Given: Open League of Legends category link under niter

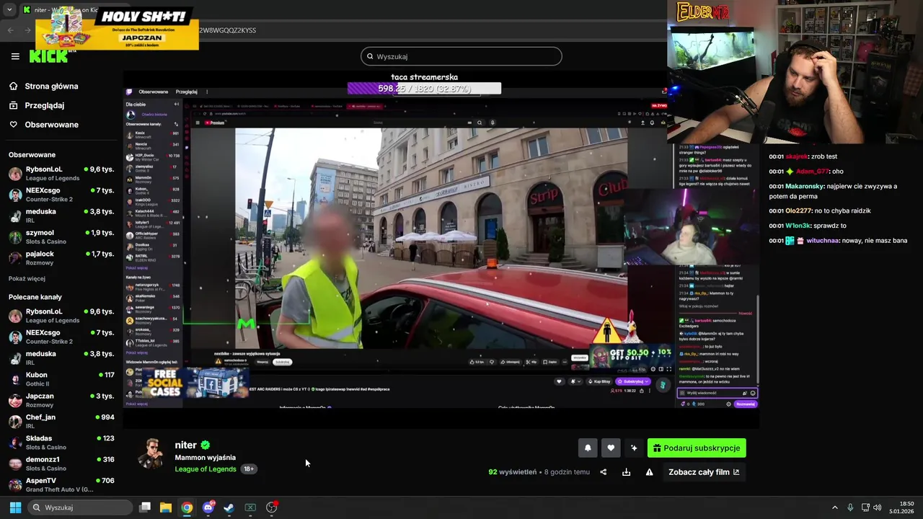Looking at the screenshot, I should (x=206, y=469).
